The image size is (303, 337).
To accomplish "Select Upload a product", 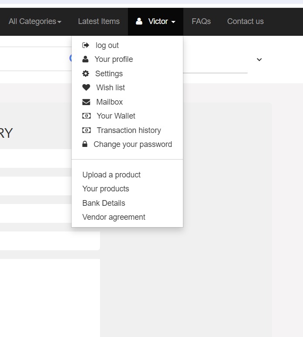I will click(x=111, y=175).
